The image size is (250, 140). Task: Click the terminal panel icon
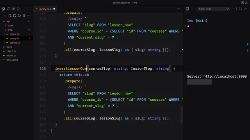coord(187,9)
